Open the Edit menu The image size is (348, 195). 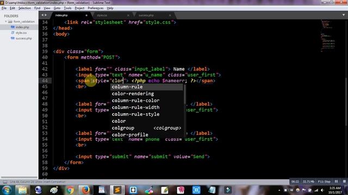(13, 8)
